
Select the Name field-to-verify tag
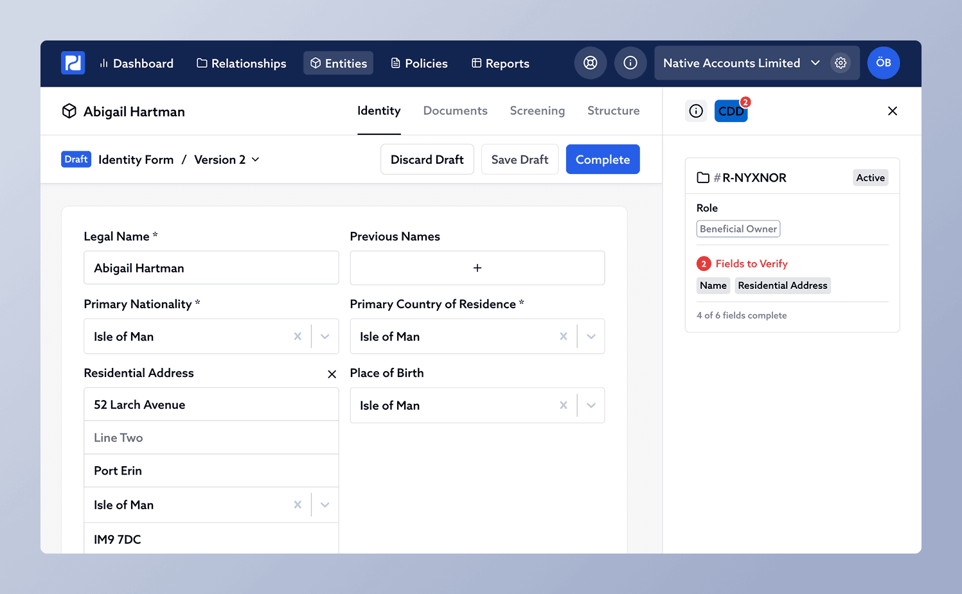[713, 286]
